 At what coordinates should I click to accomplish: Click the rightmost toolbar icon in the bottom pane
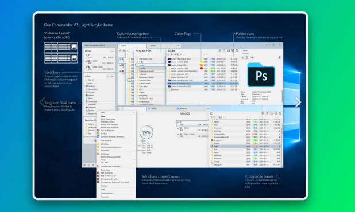coord(280,113)
